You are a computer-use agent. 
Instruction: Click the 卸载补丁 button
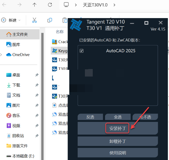click(118, 141)
